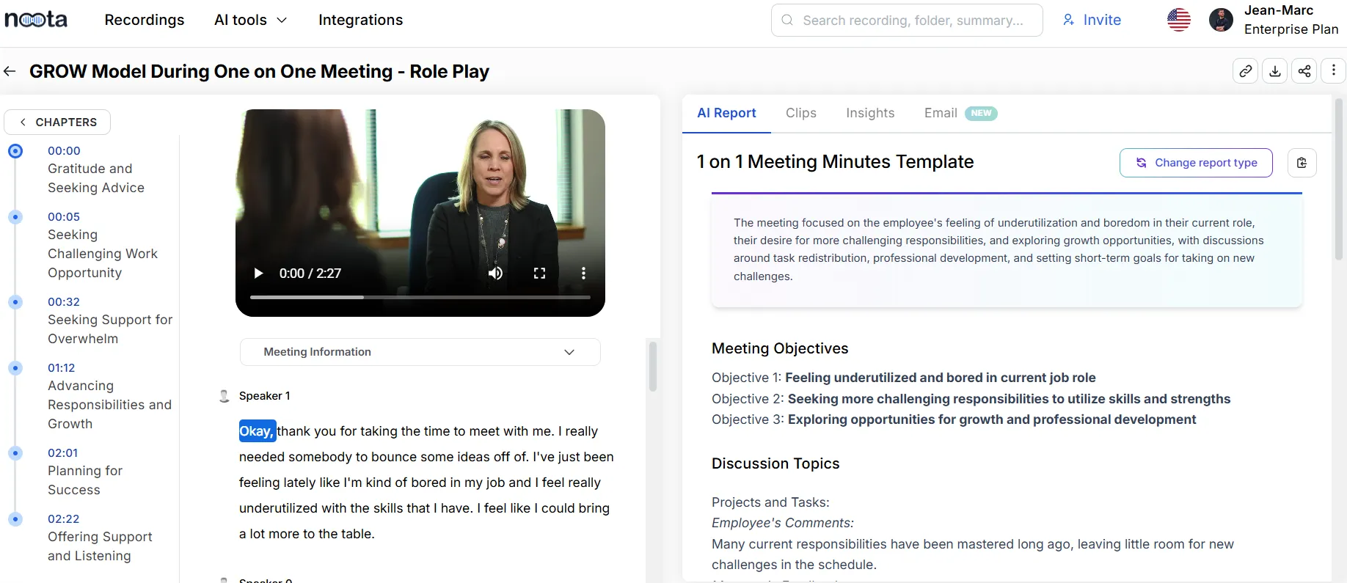The width and height of the screenshot is (1347, 583).
Task: Open chapter Gratitude and Seeking Advice
Action: 96,178
